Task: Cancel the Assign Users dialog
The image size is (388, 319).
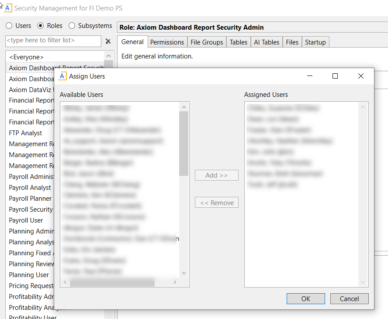Action: pos(349,299)
